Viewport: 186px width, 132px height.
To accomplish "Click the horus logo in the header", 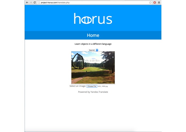I will point(93,18).
